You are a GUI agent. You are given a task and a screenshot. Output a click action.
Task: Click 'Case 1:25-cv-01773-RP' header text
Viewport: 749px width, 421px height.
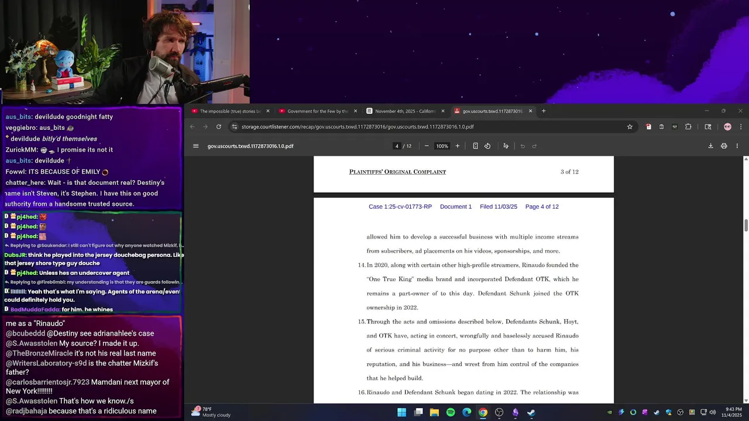pyautogui.click(x=400, y=207)
